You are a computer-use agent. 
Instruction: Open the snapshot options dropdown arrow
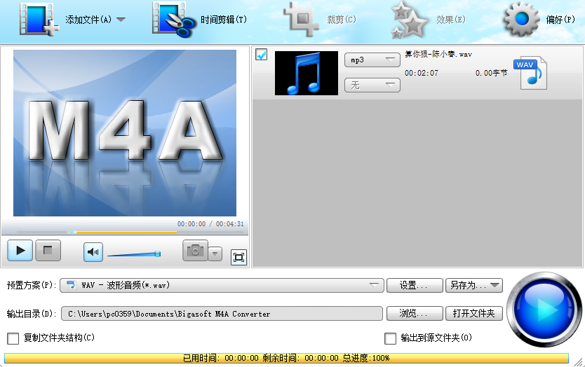215,254
